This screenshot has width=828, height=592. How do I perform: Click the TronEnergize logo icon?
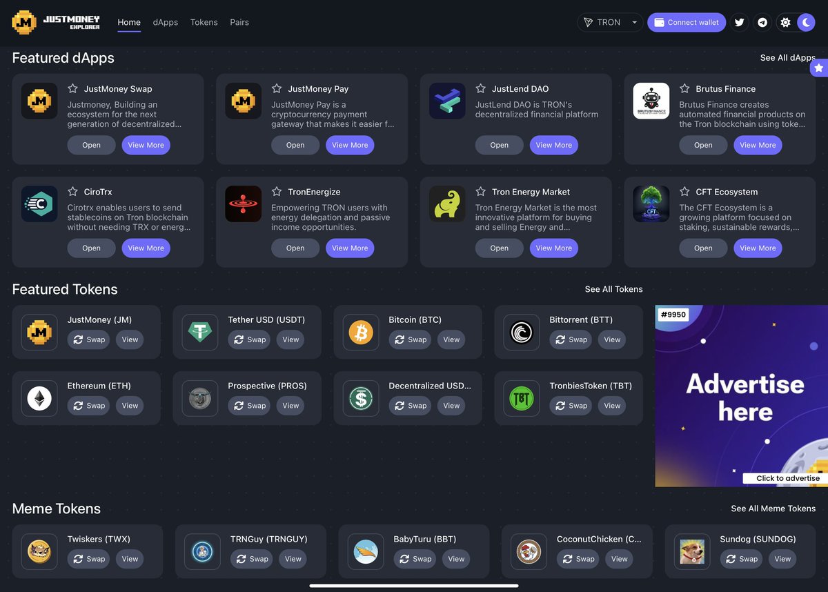(244, 204)
